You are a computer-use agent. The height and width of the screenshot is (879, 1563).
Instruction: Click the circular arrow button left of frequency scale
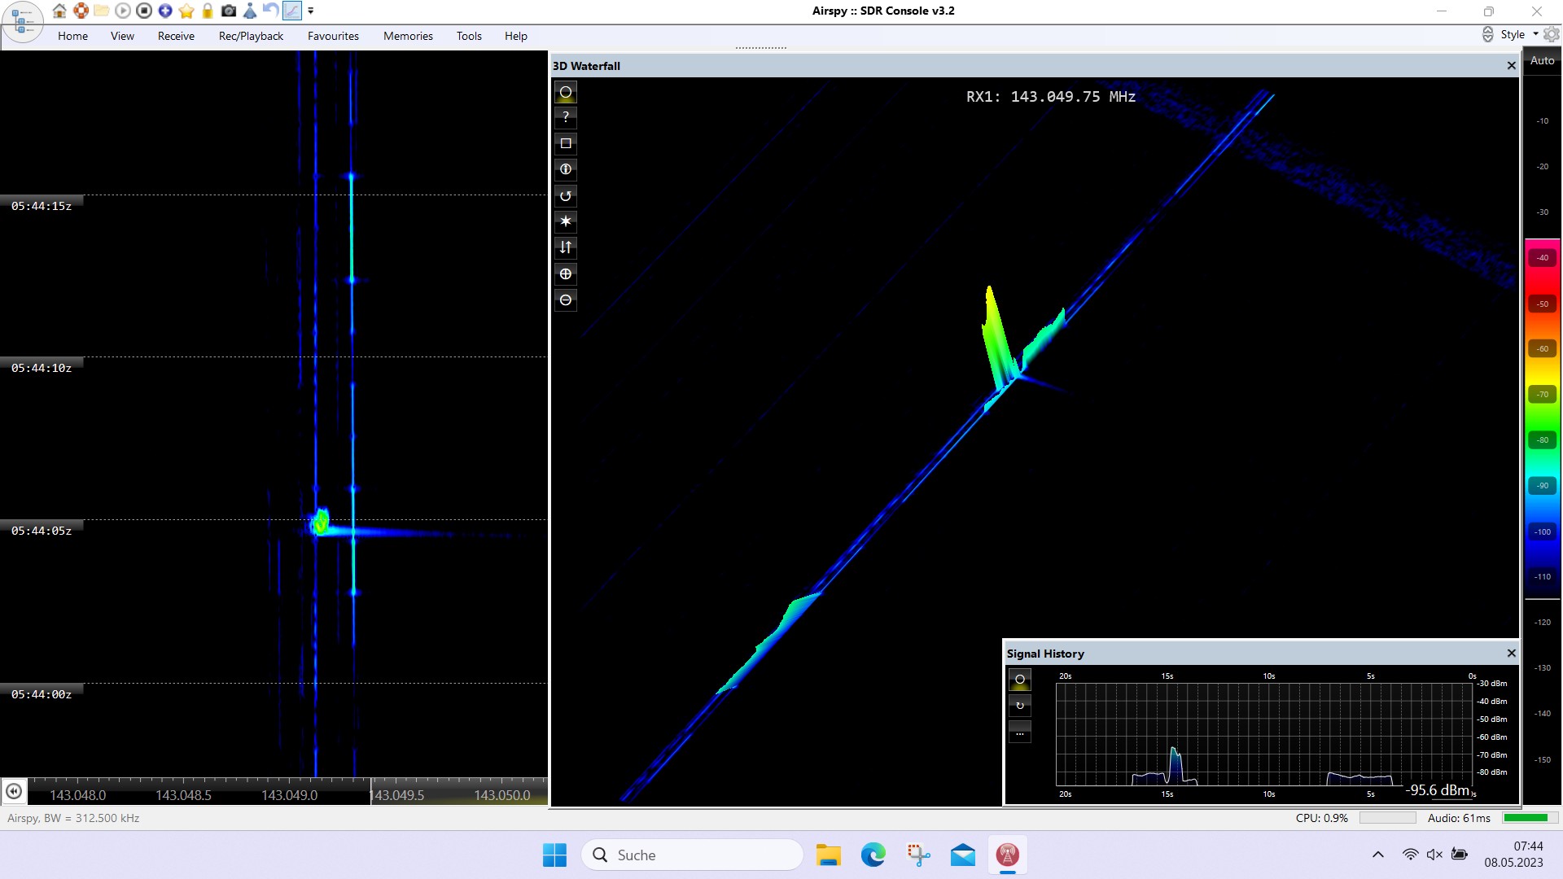tap(14, 791)
